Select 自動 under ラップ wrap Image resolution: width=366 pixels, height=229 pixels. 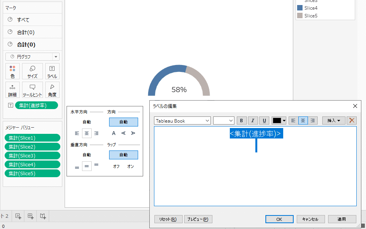[123, 155]
